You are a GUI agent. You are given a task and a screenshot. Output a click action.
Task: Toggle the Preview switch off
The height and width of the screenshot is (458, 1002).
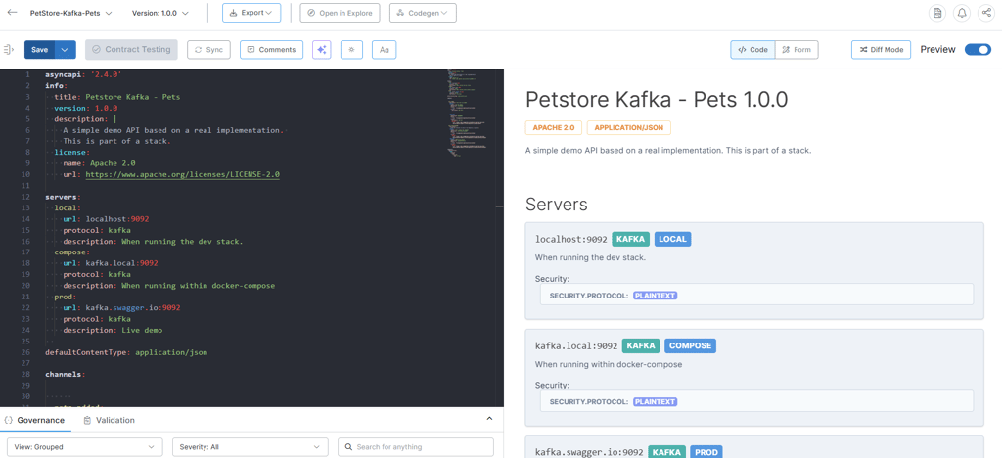pos(978,50)
